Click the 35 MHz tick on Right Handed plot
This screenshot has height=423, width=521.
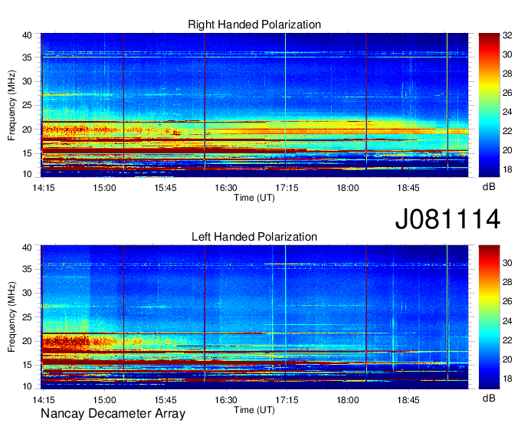27,57
